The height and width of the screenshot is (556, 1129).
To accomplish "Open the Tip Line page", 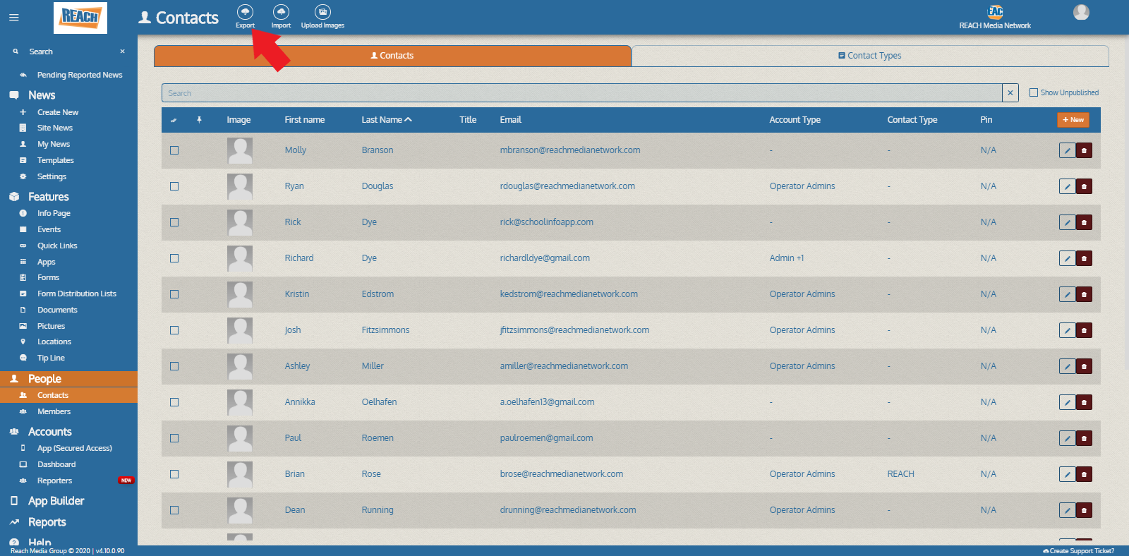I will (x=51, y=358).
